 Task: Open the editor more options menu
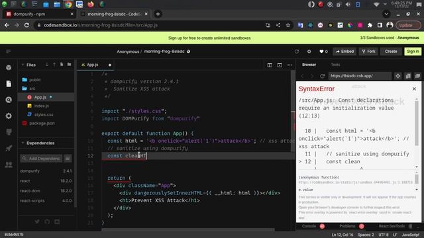pos(290,65)
